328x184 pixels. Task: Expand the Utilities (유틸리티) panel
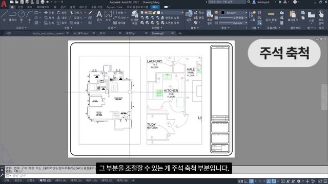(274, 28)
